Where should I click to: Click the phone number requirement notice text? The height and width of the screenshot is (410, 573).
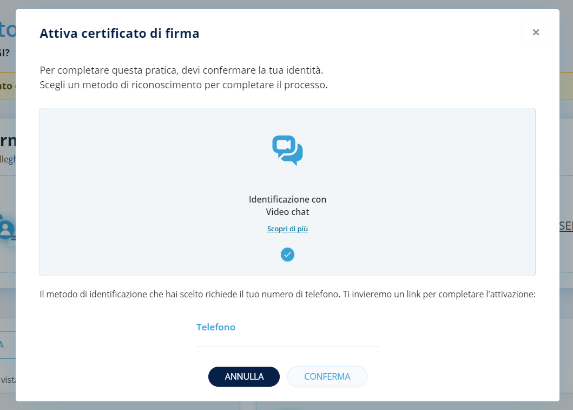(x=287, y=295)
